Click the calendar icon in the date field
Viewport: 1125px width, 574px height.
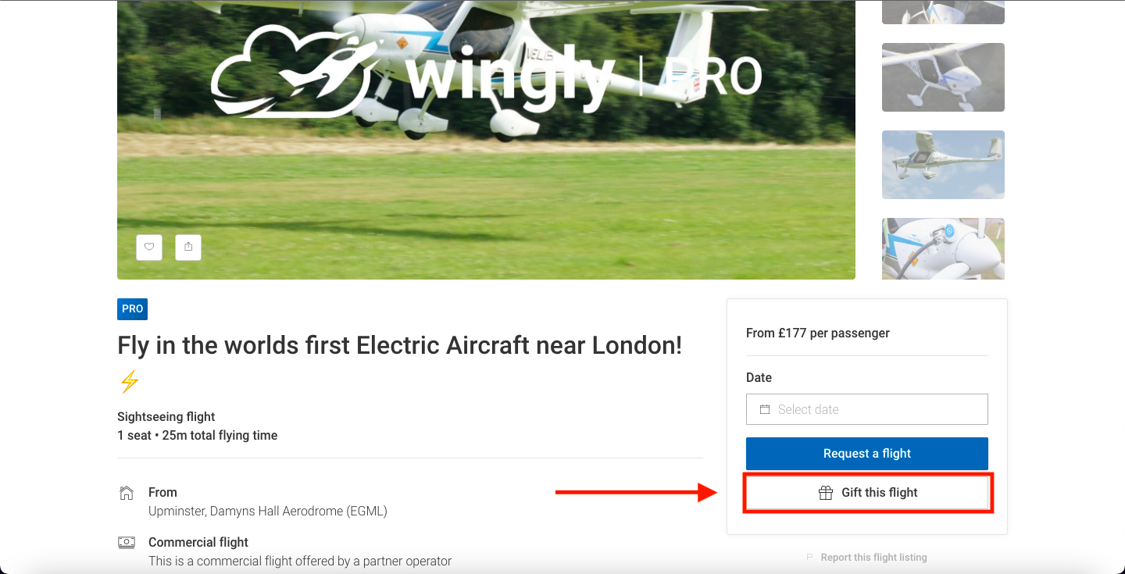(765, 409)
